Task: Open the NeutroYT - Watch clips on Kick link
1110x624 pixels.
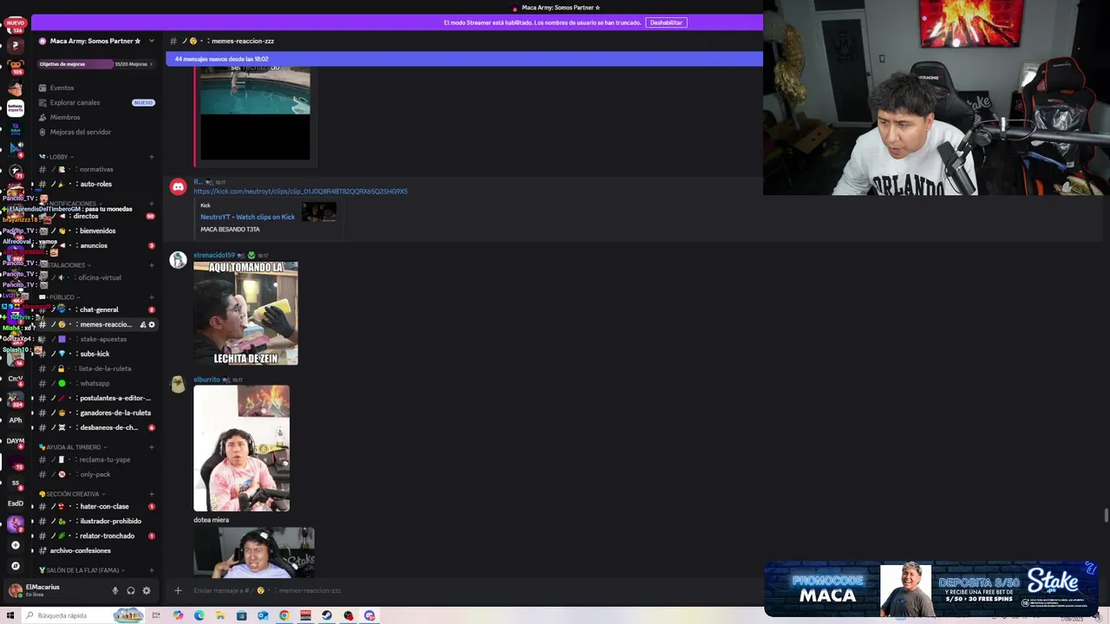Action: tap(247, 217)
